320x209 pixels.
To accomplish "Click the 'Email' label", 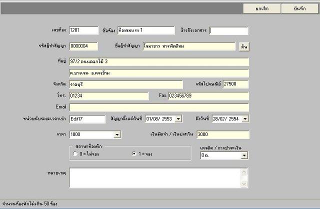I will click(61, 106).
